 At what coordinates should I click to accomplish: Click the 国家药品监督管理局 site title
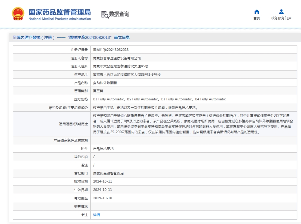click(x=60, y=12)
